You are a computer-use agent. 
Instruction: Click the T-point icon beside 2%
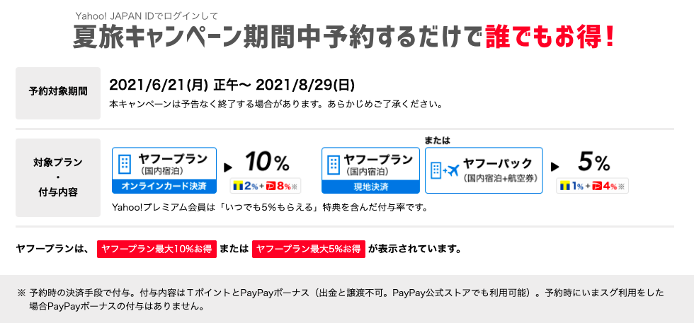(x=236, y=187)
